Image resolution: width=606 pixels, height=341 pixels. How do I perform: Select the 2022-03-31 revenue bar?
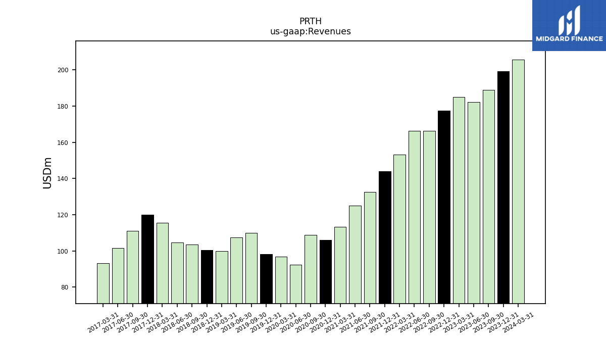(x=399, y=229)
